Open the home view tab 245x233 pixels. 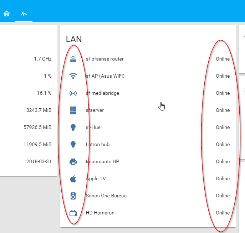[x=6, y=14]
